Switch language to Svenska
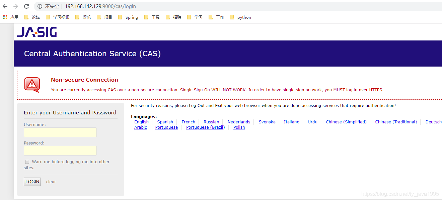 (267, 122)
